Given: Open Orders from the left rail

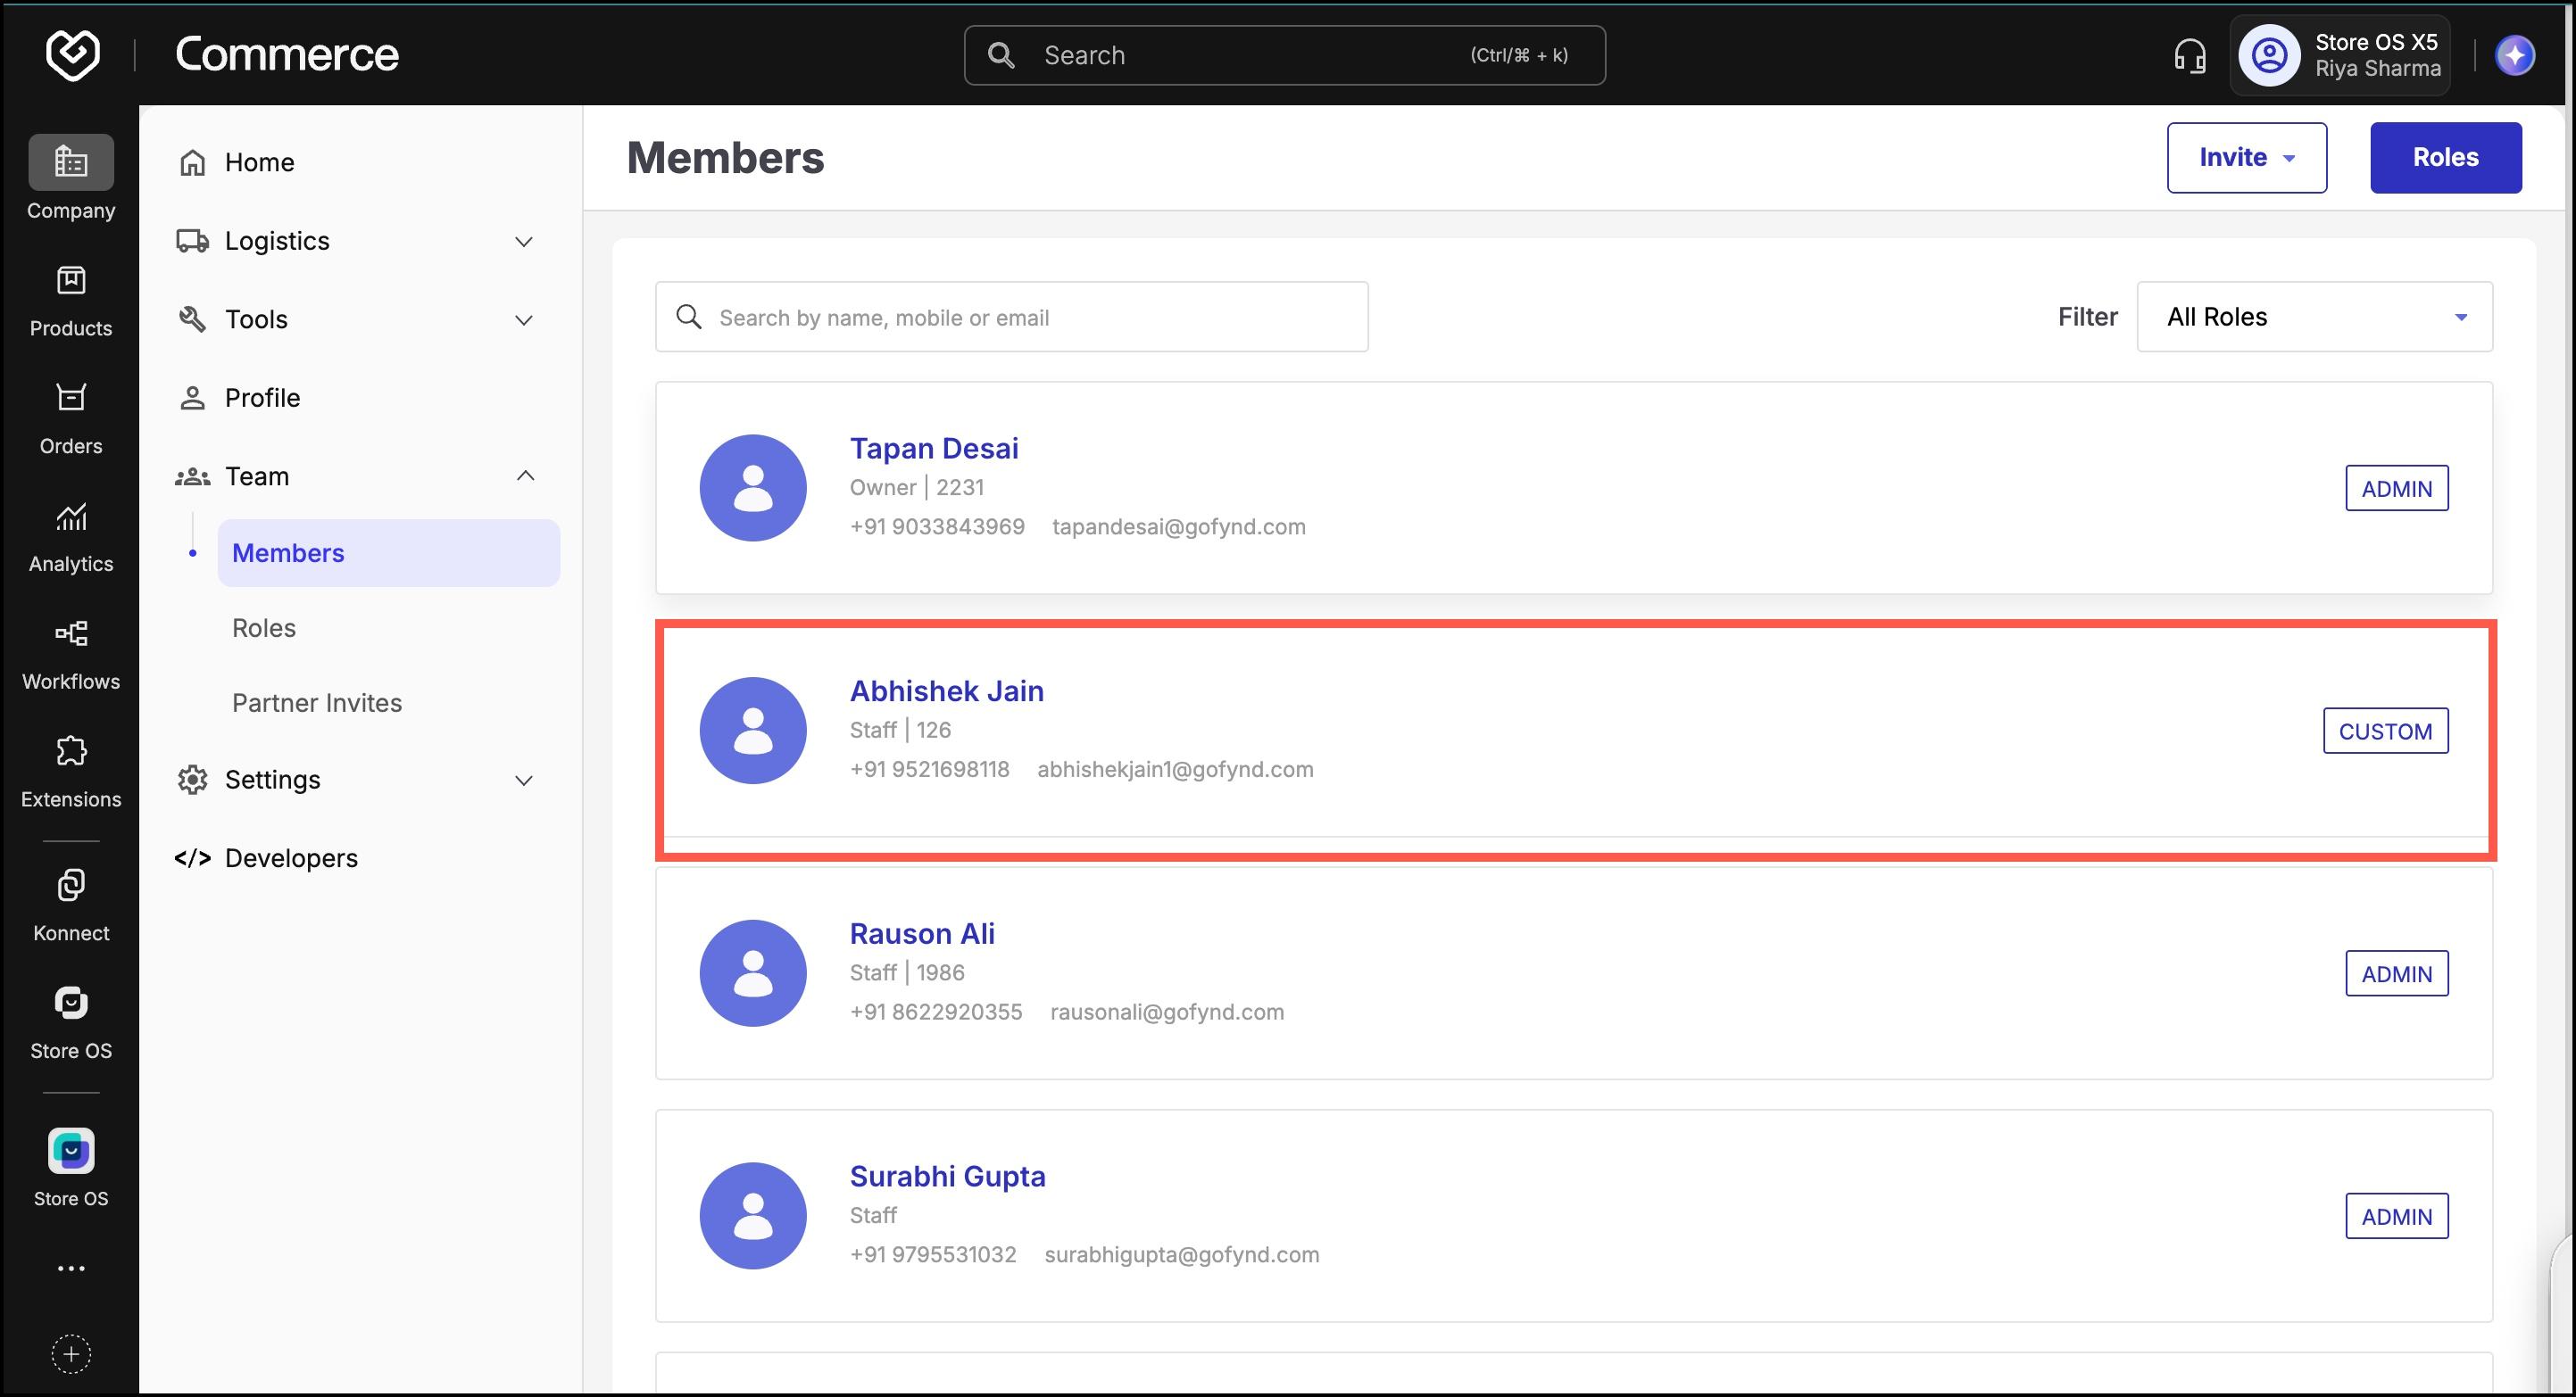Looking at the screenshot, I should 71,418.
